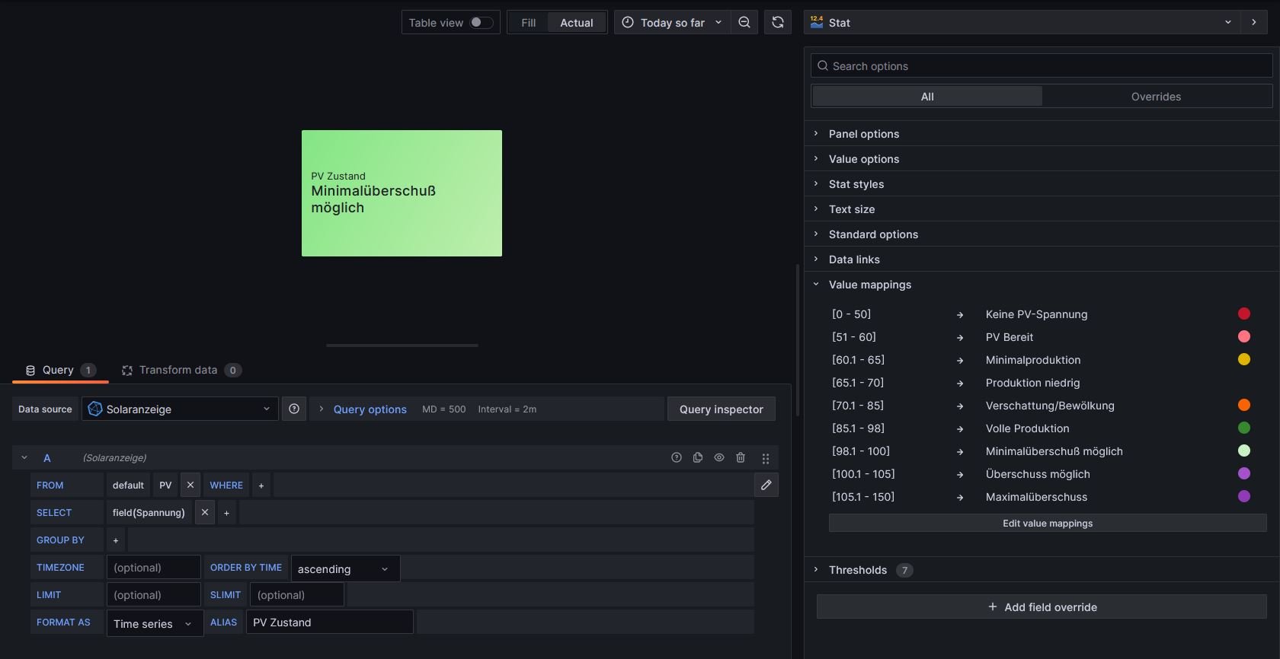1280x659 pixels.
Task: Open query A help icon
Action: point(677,457)
